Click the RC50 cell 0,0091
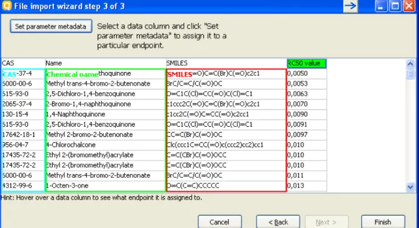This screenshot has width=419, height=228. click(x=306, y=124)
